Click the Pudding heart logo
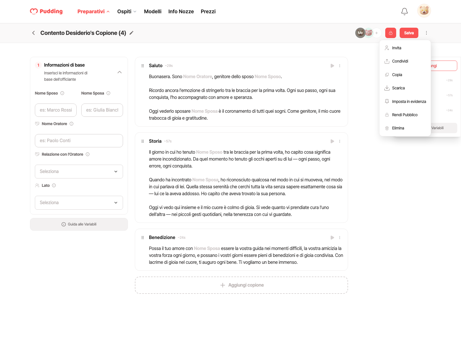The height and width of the screenshot is (346, 461). coord(46,11)
